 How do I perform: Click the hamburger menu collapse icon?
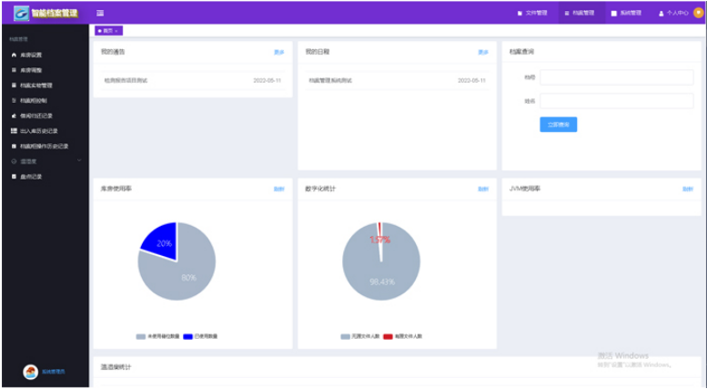click(100, 13)
